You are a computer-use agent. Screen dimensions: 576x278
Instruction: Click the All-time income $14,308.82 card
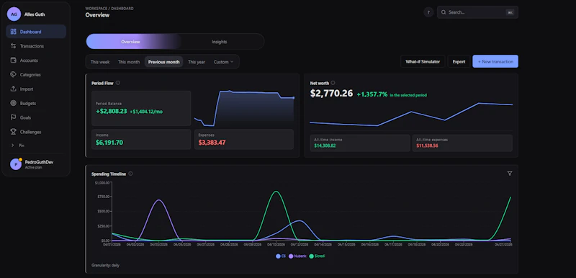point(360,143)
